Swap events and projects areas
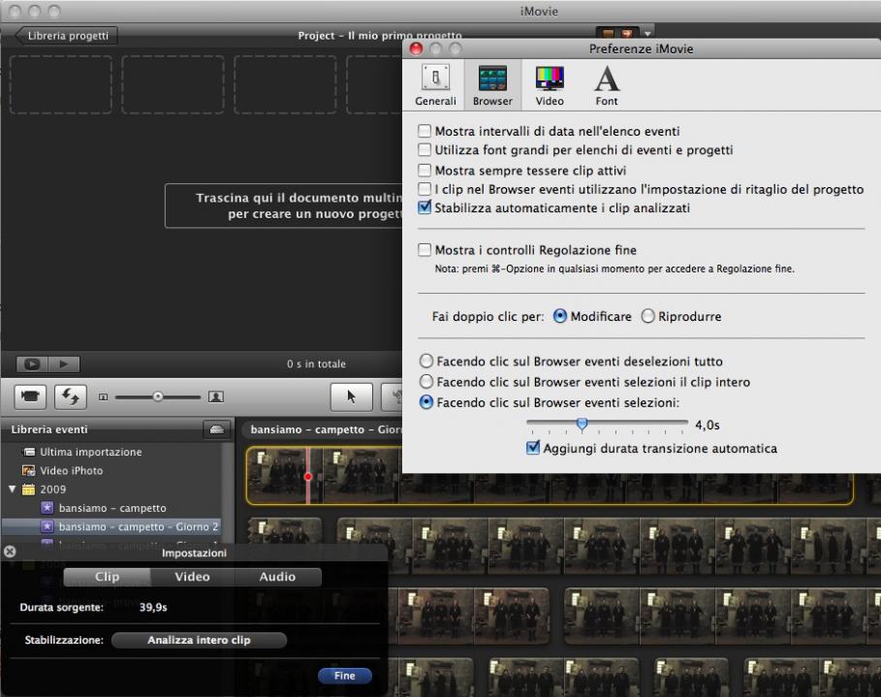The width and height of the screenshot is (881, 697). (70, 396)
